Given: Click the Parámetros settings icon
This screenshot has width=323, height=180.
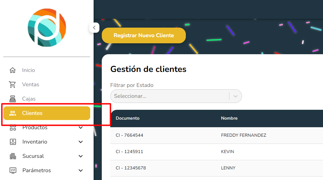Looking at the screenshot, I should pyautogui.click(x=13, y=170).
